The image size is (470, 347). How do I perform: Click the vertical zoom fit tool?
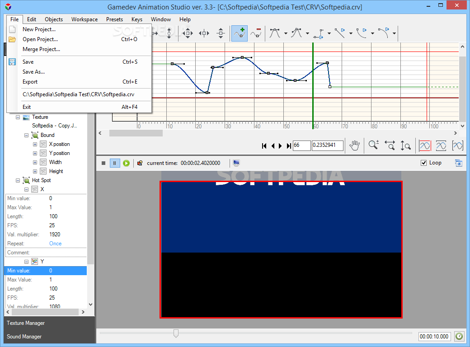point(405,145)
